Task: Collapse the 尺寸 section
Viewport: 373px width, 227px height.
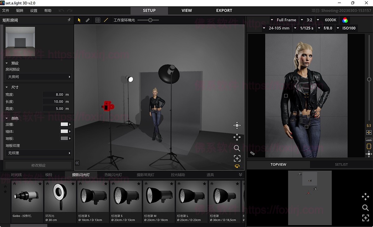Action: tap(7, 87)
